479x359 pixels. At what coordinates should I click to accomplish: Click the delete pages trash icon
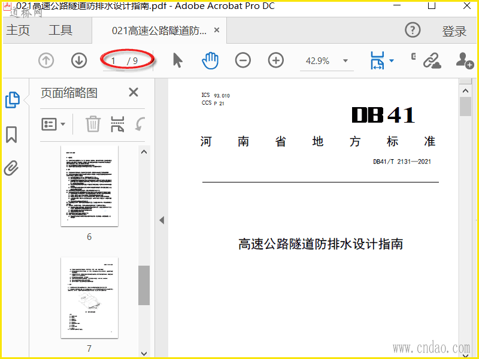tap(93, 124)
